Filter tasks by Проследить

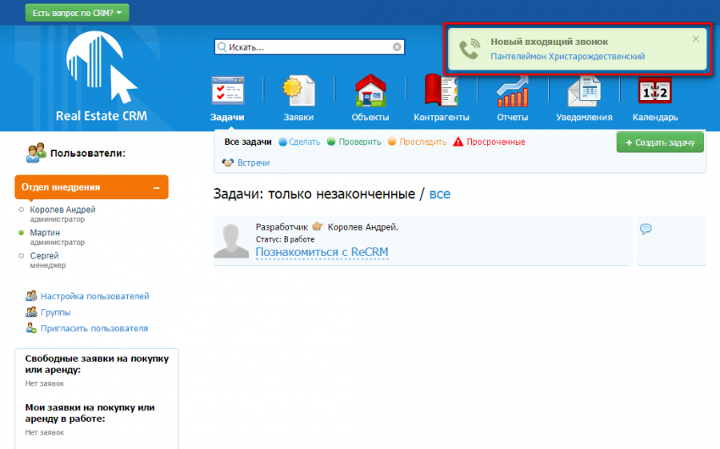click(423, 142)
